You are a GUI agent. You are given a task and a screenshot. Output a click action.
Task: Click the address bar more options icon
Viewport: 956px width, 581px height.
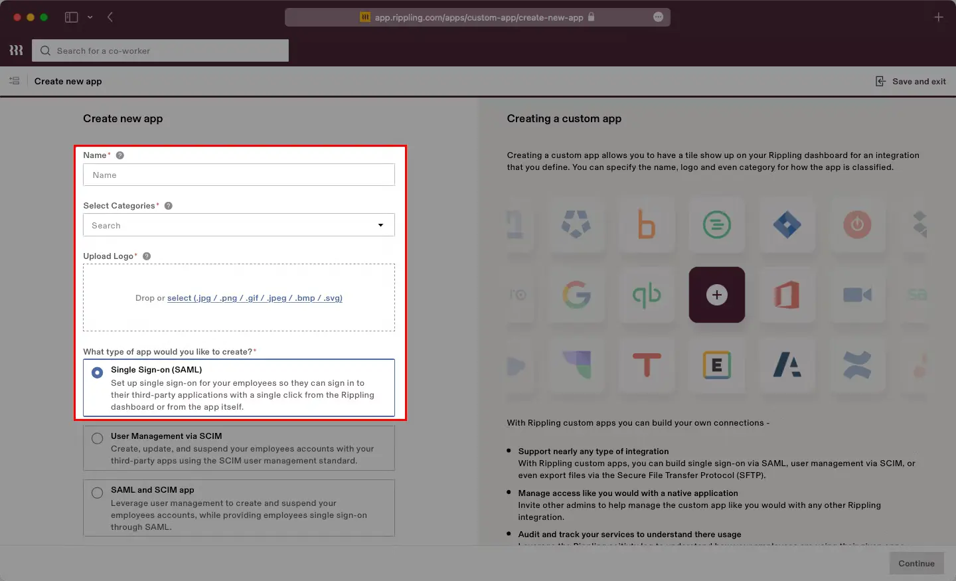(658, 17)
